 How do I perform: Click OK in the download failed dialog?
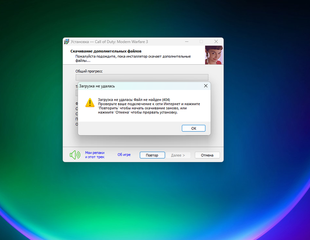(194, 128)
